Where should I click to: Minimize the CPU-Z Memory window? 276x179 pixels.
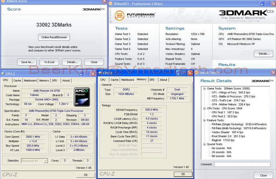(178, 73)
